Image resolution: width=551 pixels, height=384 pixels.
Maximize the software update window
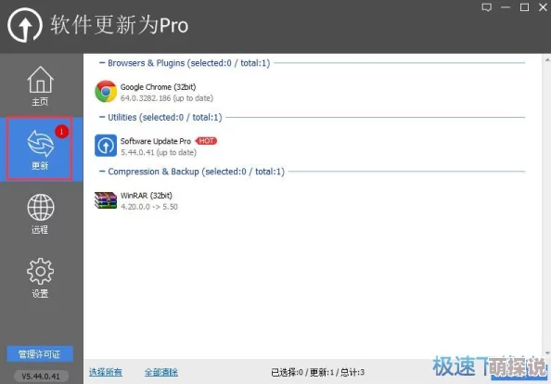point(524,7)
